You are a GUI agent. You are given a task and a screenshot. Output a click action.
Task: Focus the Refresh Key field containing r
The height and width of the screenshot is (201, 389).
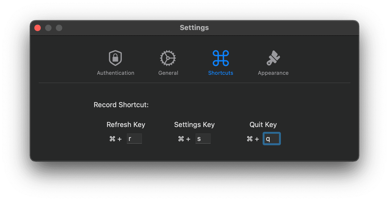coord(134,139)
